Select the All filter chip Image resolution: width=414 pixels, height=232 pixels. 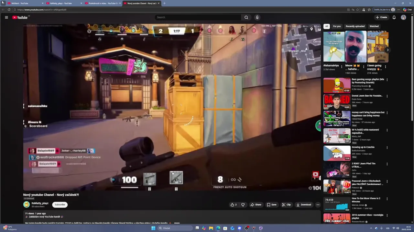click(327, 26)
